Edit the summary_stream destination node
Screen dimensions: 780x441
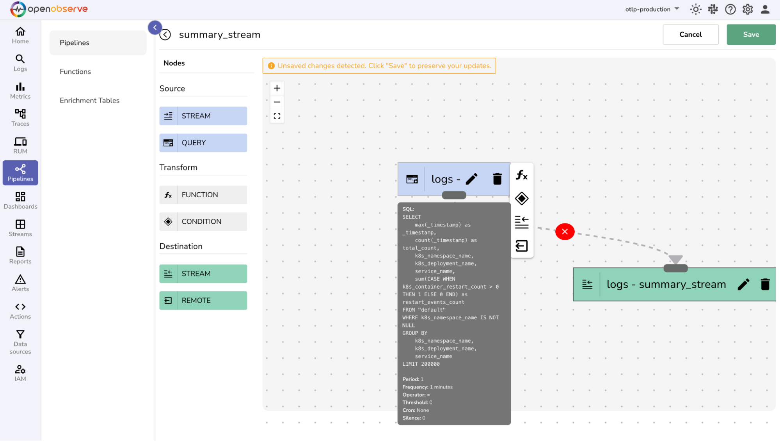click(743, 284)
